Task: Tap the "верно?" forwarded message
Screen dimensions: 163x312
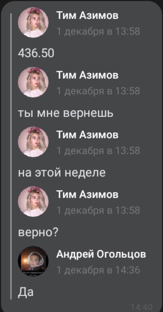Action: click(x=38, y=233)
